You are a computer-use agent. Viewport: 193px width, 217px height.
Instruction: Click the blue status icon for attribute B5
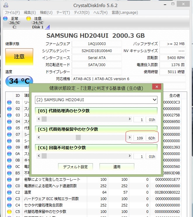point(9,173)
